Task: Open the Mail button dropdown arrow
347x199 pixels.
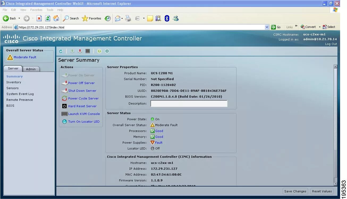Action: pos(122,18)
